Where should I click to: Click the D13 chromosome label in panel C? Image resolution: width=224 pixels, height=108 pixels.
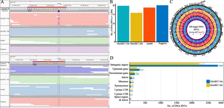click(x=196, y=3)
